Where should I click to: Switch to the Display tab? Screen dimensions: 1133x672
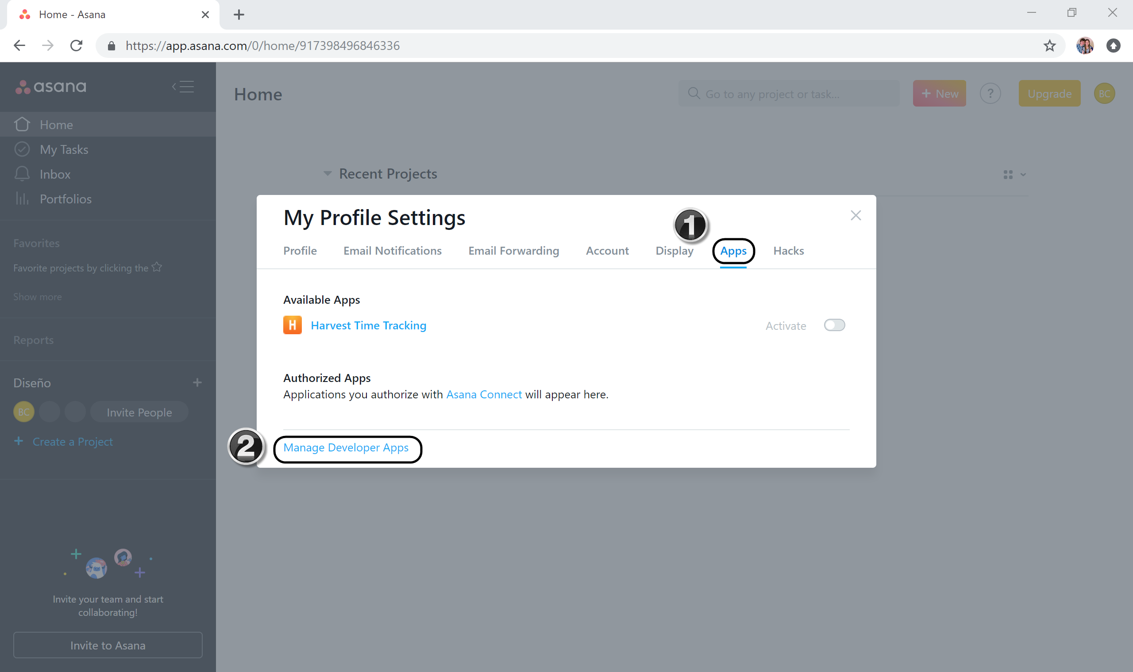[674, 251]
